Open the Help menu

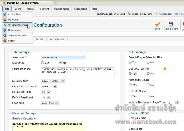pos(95,9)
